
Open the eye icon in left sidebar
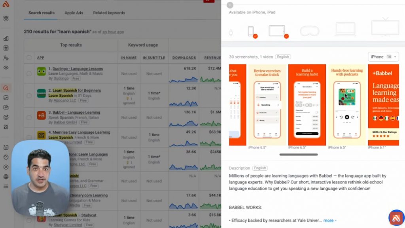6,68
